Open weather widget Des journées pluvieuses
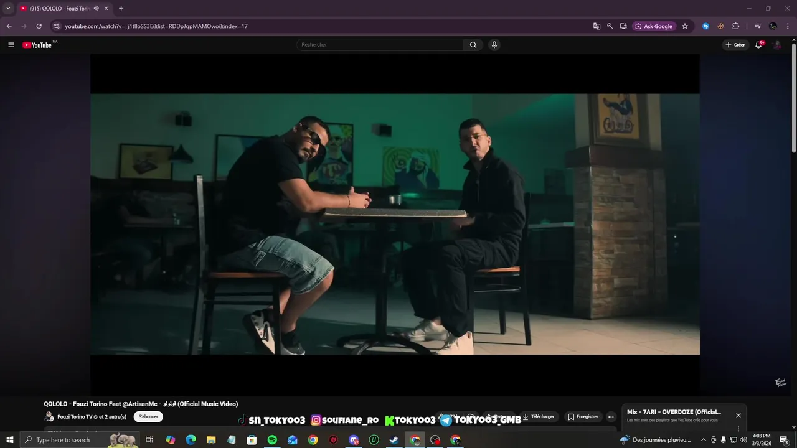 pos(656,440)
